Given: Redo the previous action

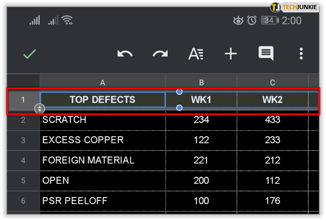Looking at the screenshot, I should 160,54.
